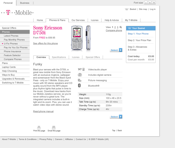Click the front view phone image
175x148 pixels.
click(x=77, y=38)
